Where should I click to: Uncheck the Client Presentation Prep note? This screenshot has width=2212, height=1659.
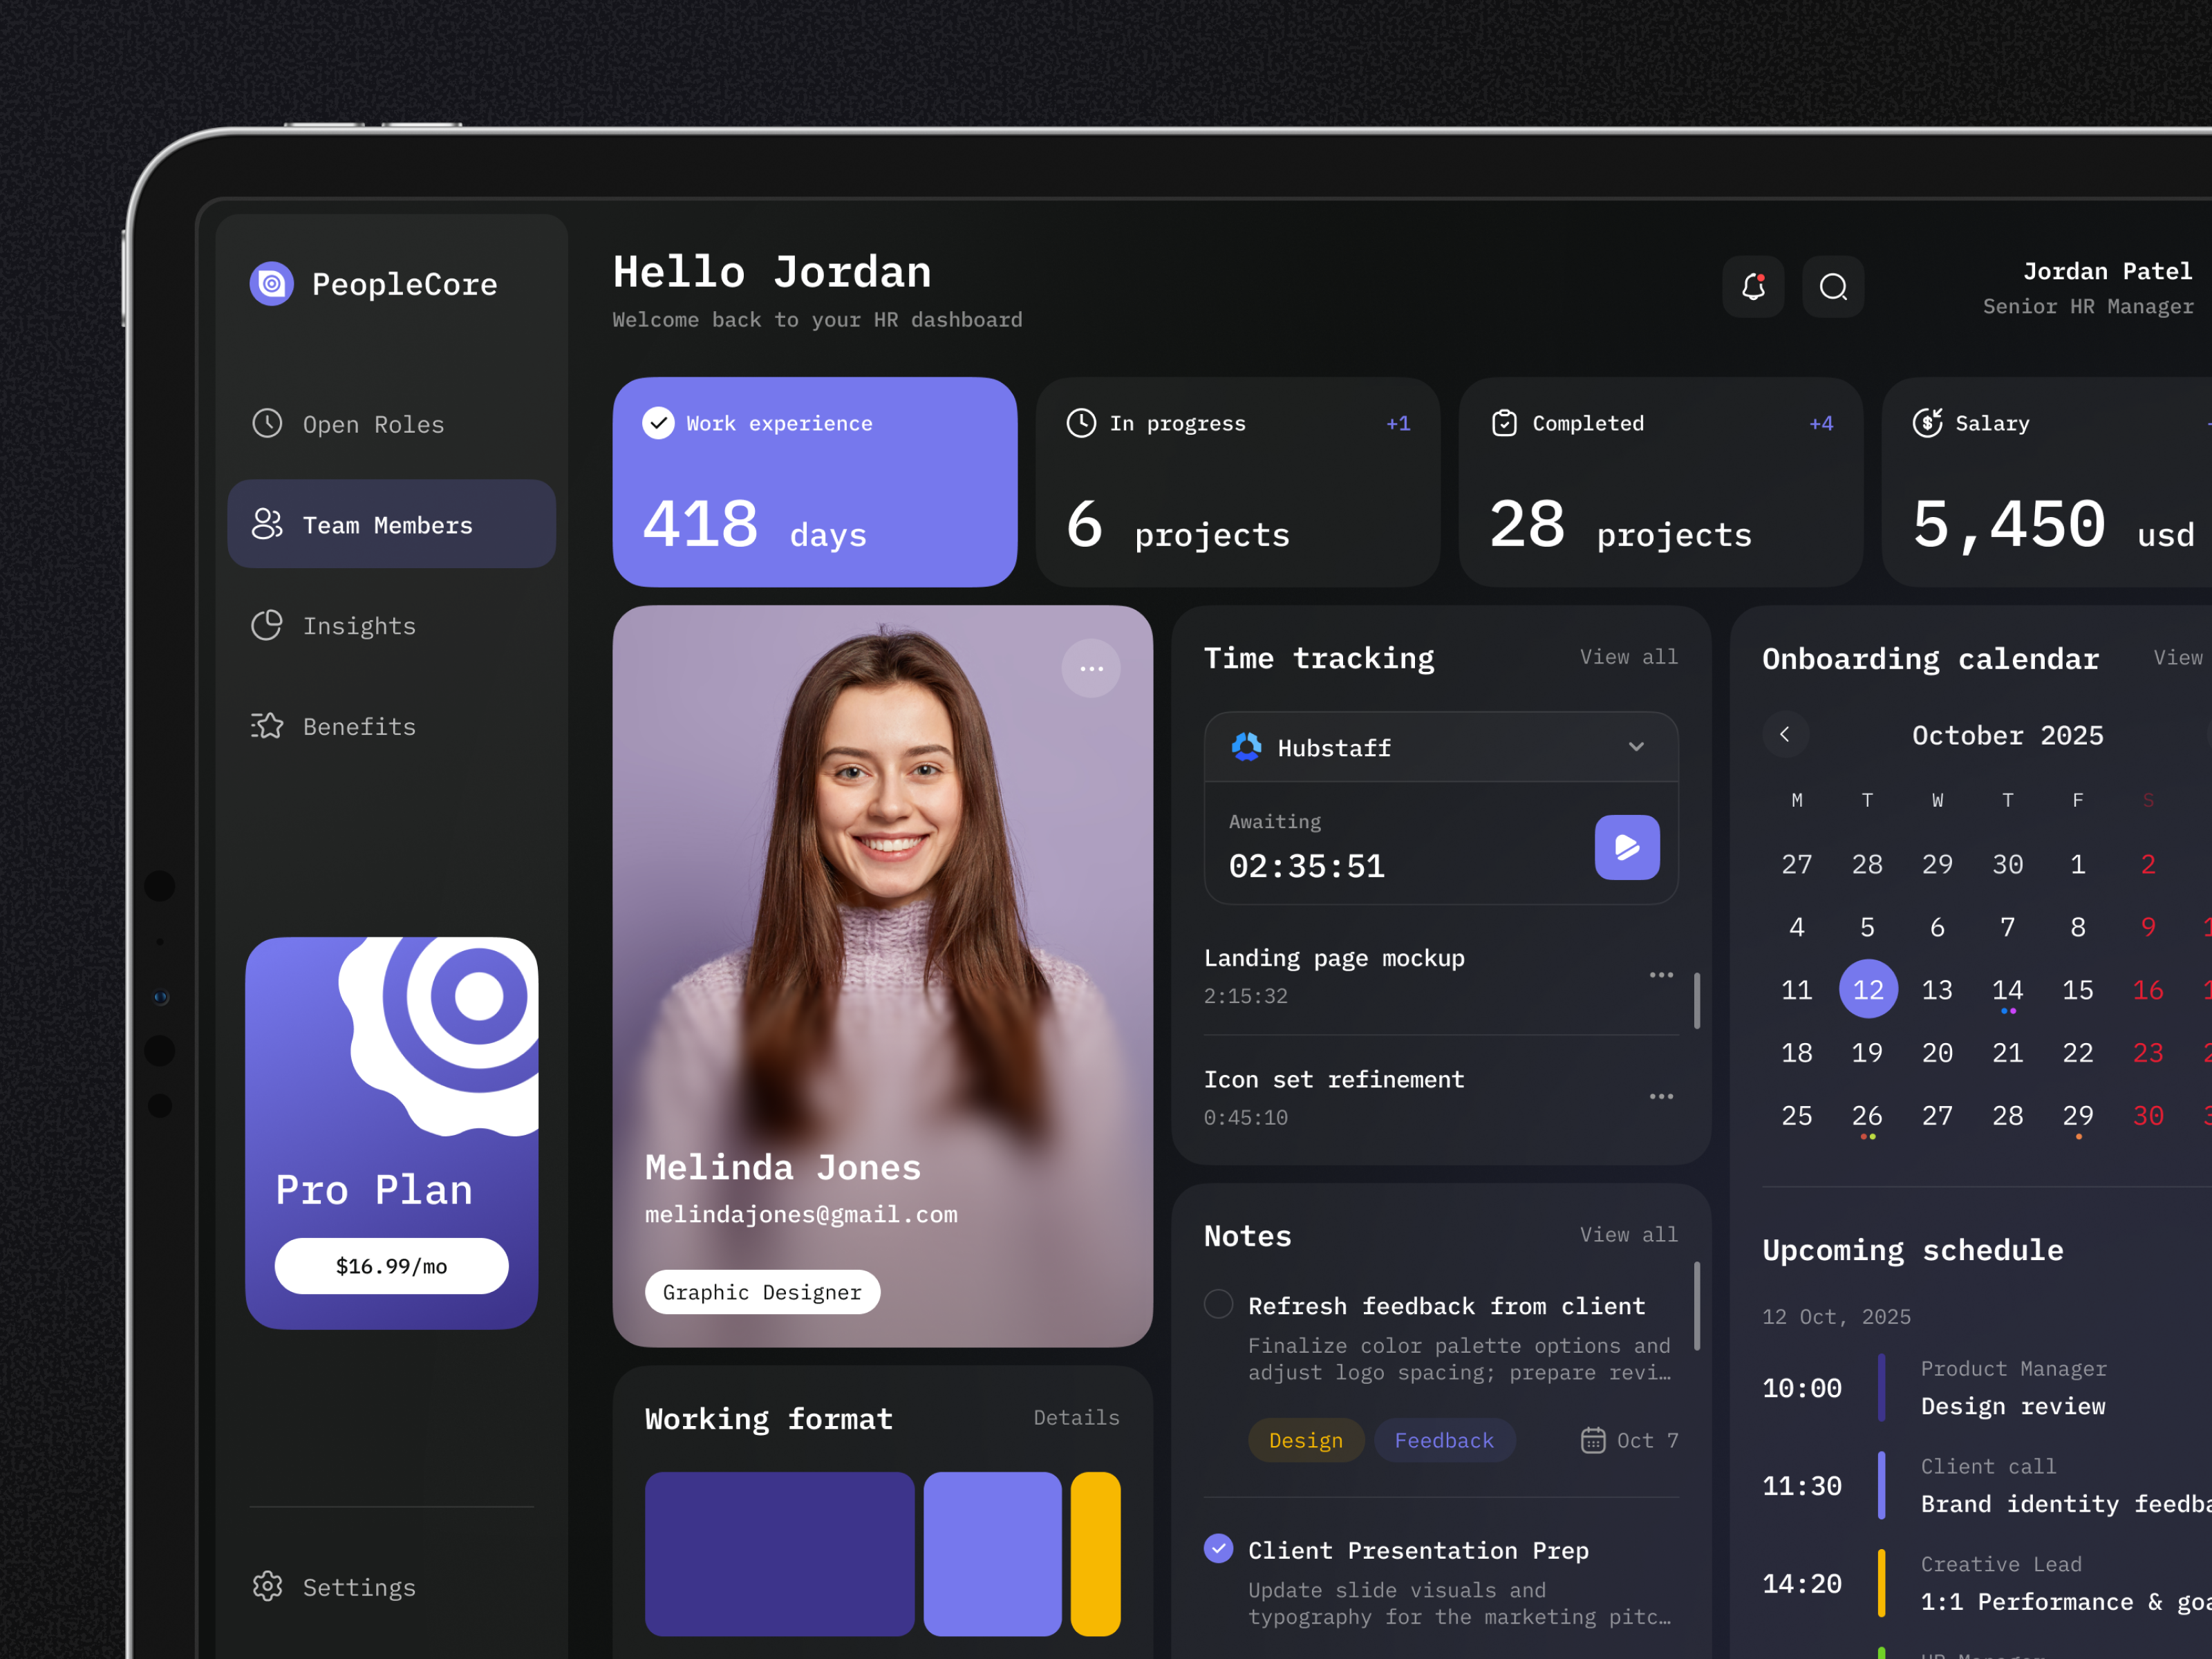click(x=1218, y=1549)
